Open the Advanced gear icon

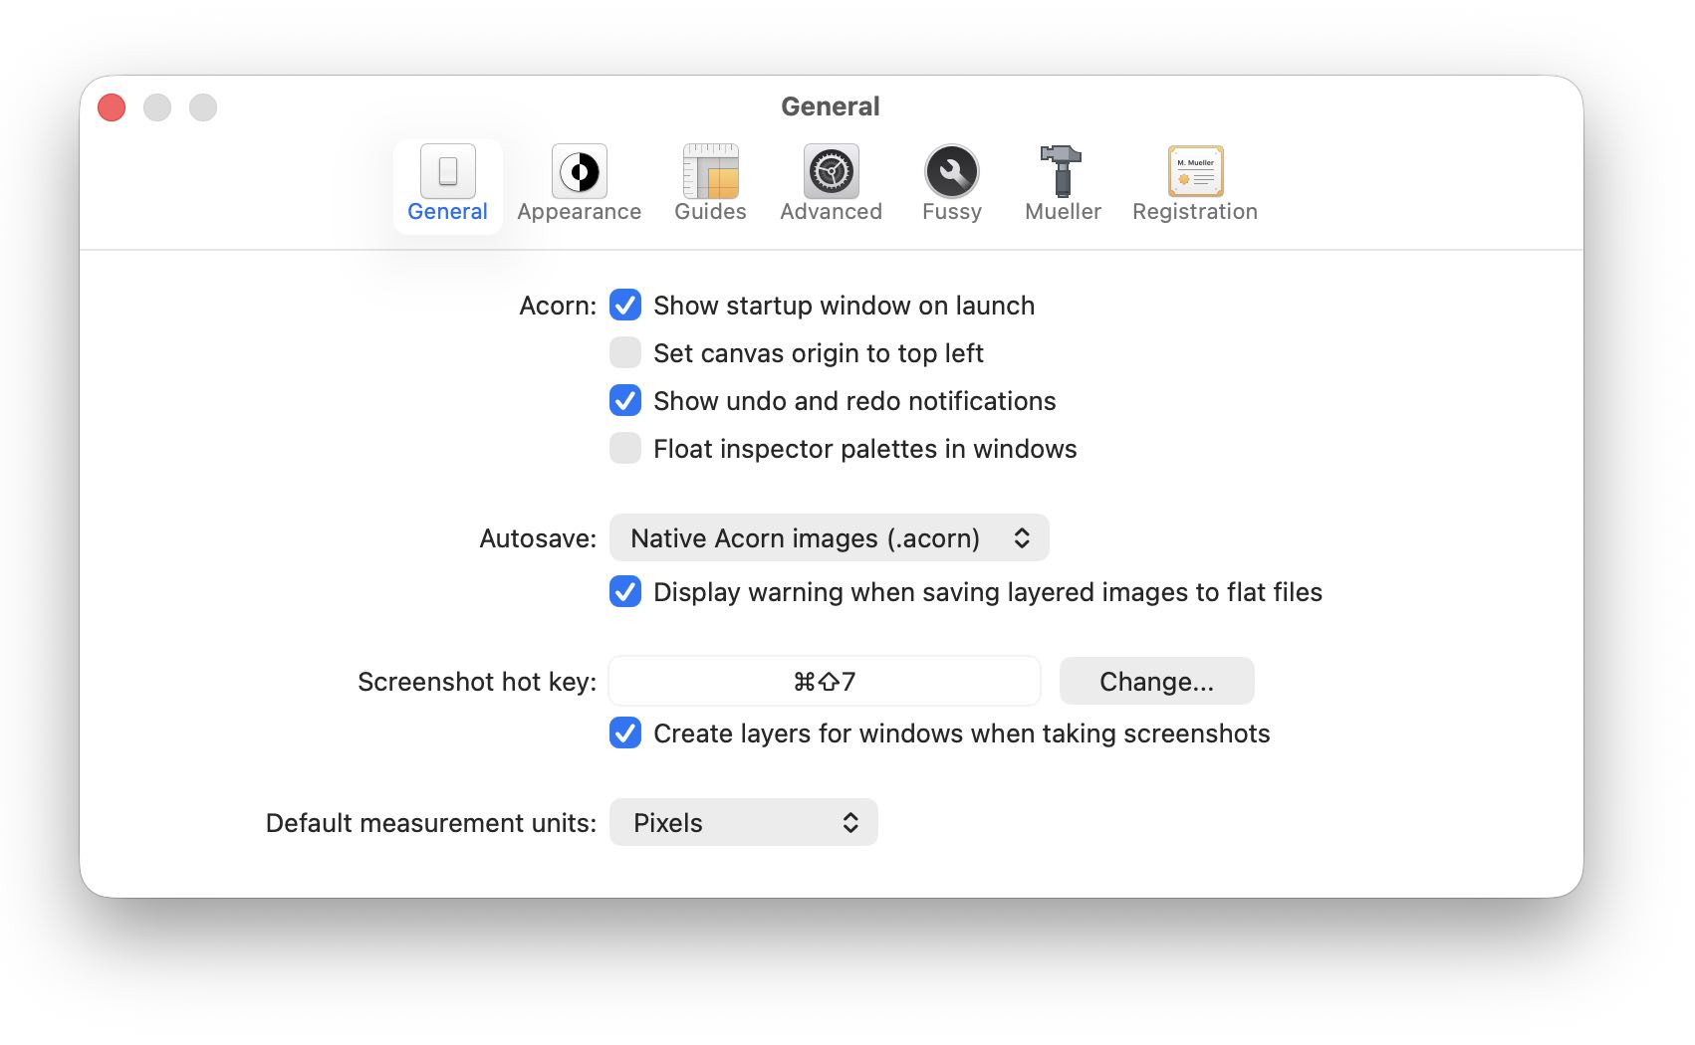tap(831, 171)
